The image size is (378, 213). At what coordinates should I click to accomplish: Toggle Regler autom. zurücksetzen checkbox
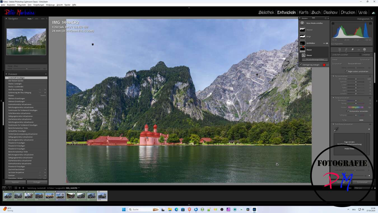coord(346,71)
